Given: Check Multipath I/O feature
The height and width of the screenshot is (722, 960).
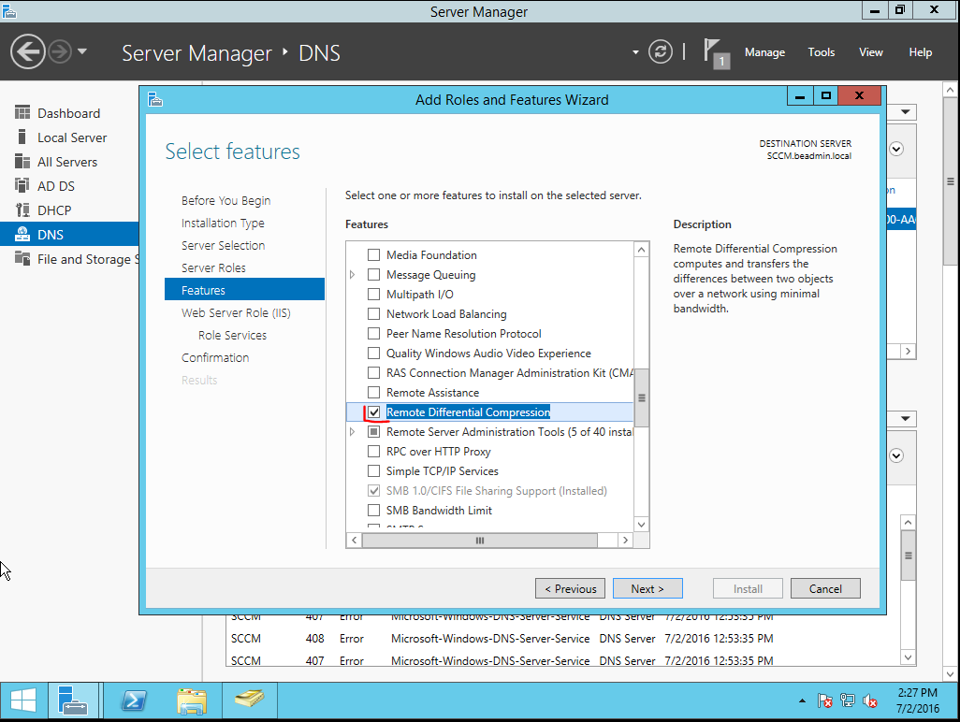Looking at the screenshot, I should (x=373, y=294).
